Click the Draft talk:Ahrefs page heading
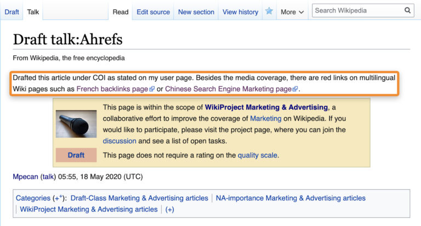Viewport: 421px width, 226px height. pyautogui.click(x=67, y=39)
